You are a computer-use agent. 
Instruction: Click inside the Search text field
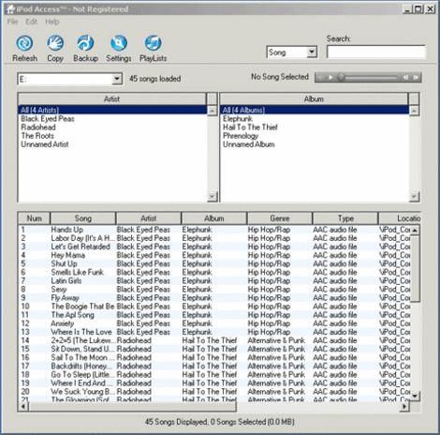[376, 52]
